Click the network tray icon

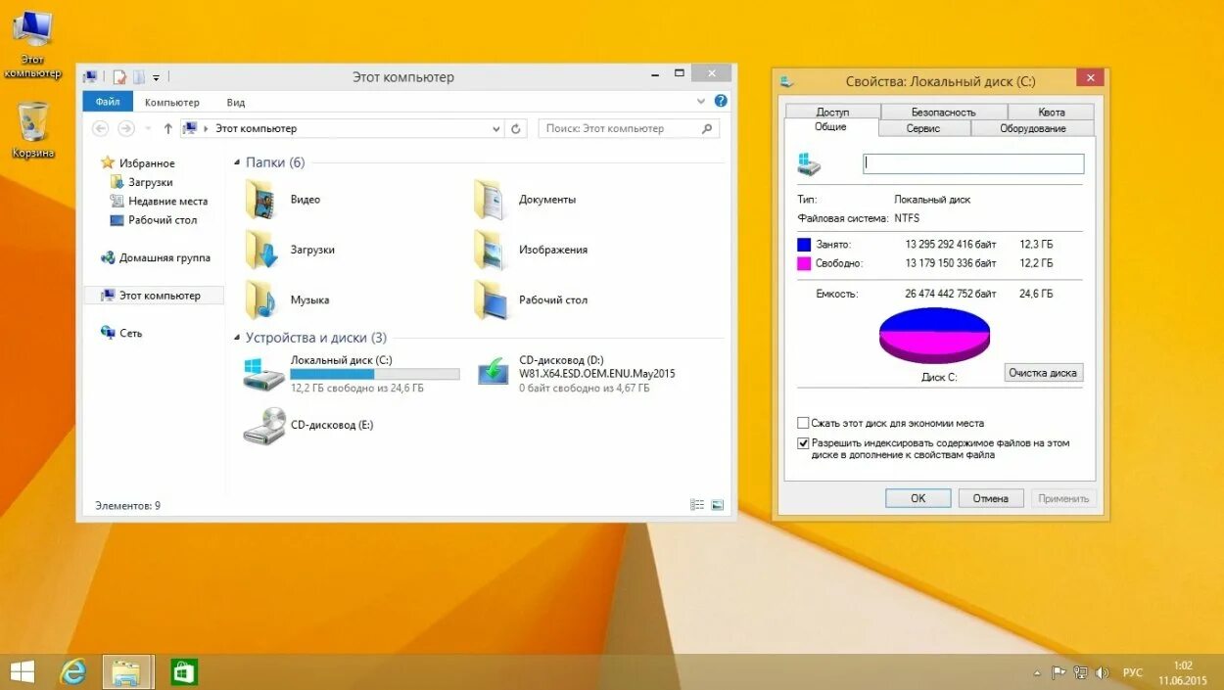pos(1080,672)
